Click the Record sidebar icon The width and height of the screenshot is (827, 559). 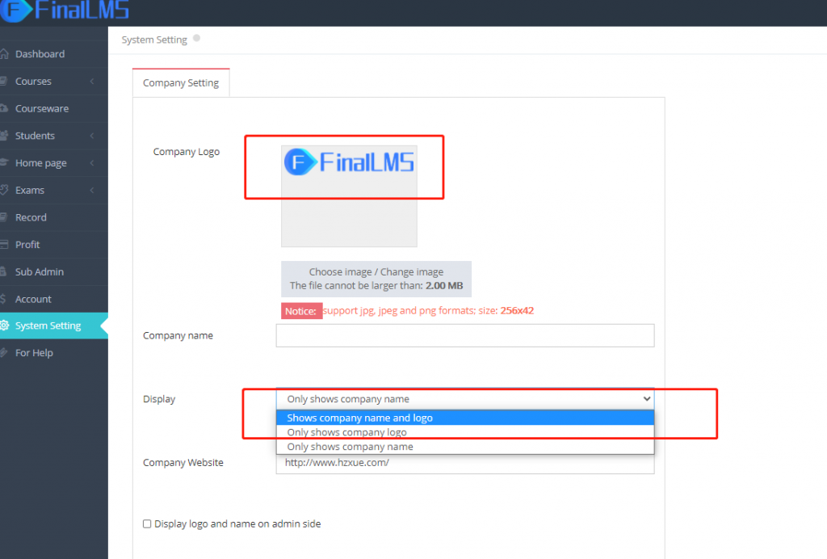click(x=3, y=217)
